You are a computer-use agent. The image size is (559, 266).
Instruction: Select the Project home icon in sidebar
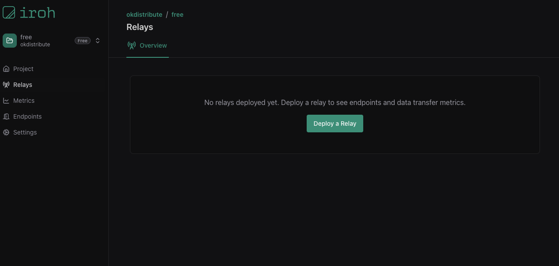point(6,69)
